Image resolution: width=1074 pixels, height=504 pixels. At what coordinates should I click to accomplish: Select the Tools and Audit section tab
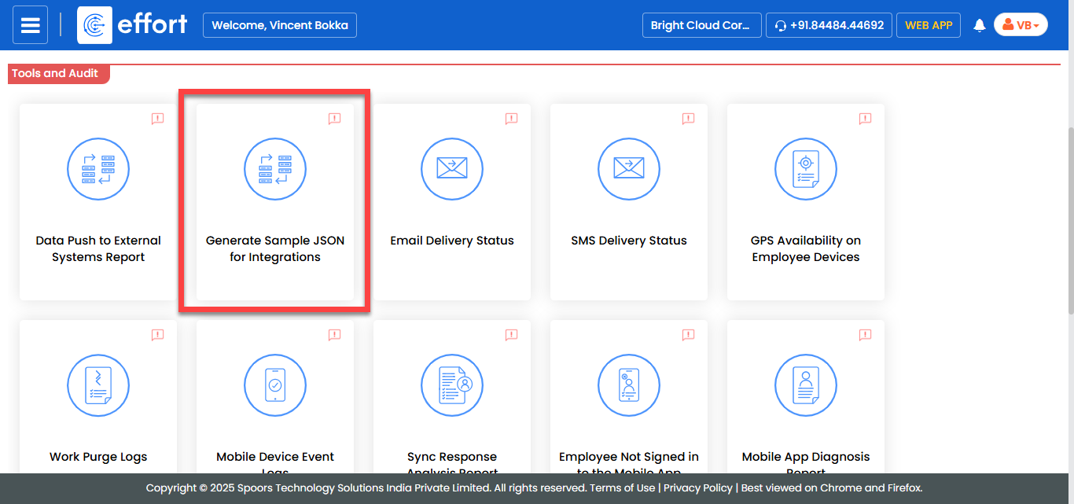click(56, 73)
